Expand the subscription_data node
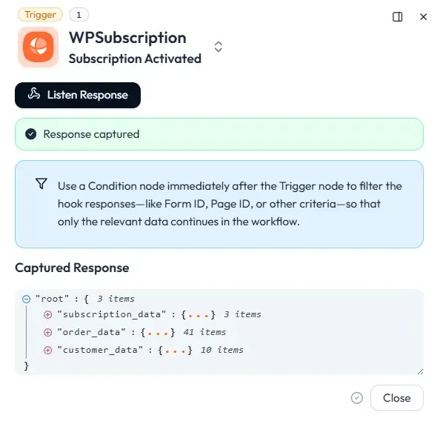This screenshot has width=440, height=424. point(47,314)
